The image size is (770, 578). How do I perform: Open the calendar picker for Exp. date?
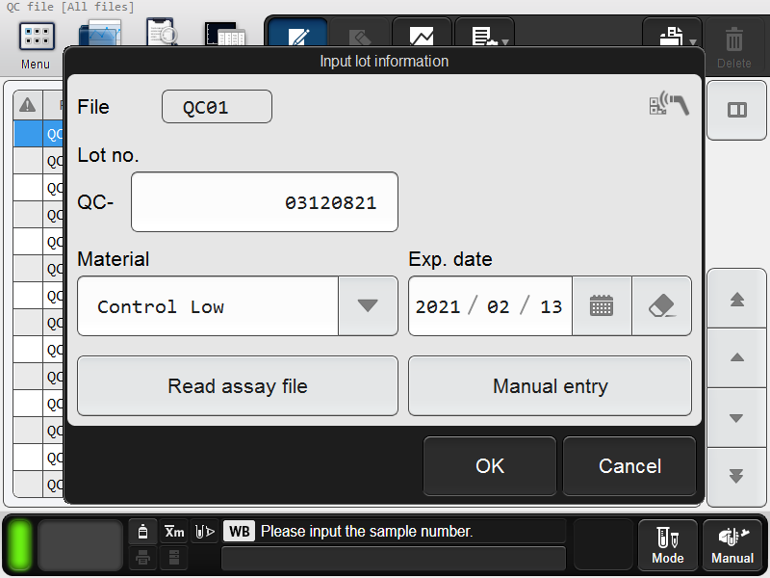coord(602,305)
